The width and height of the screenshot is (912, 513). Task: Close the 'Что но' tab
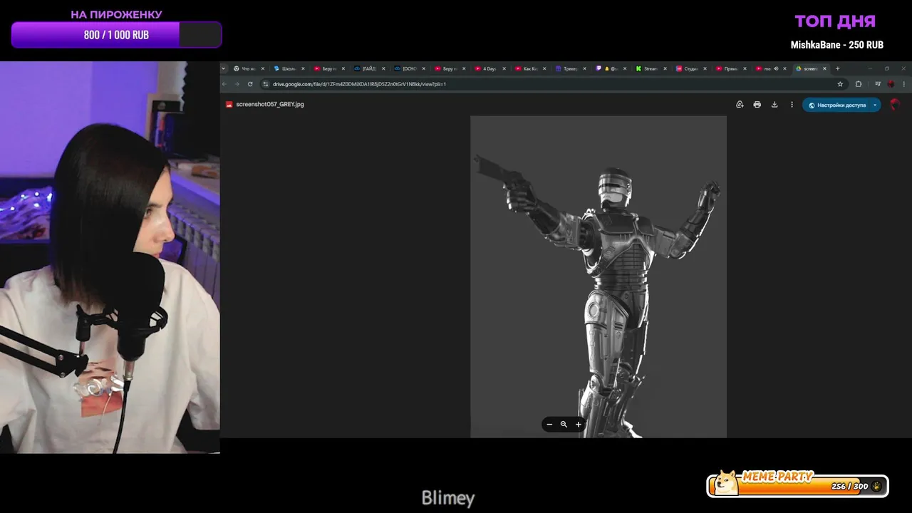tap(263, 68)
